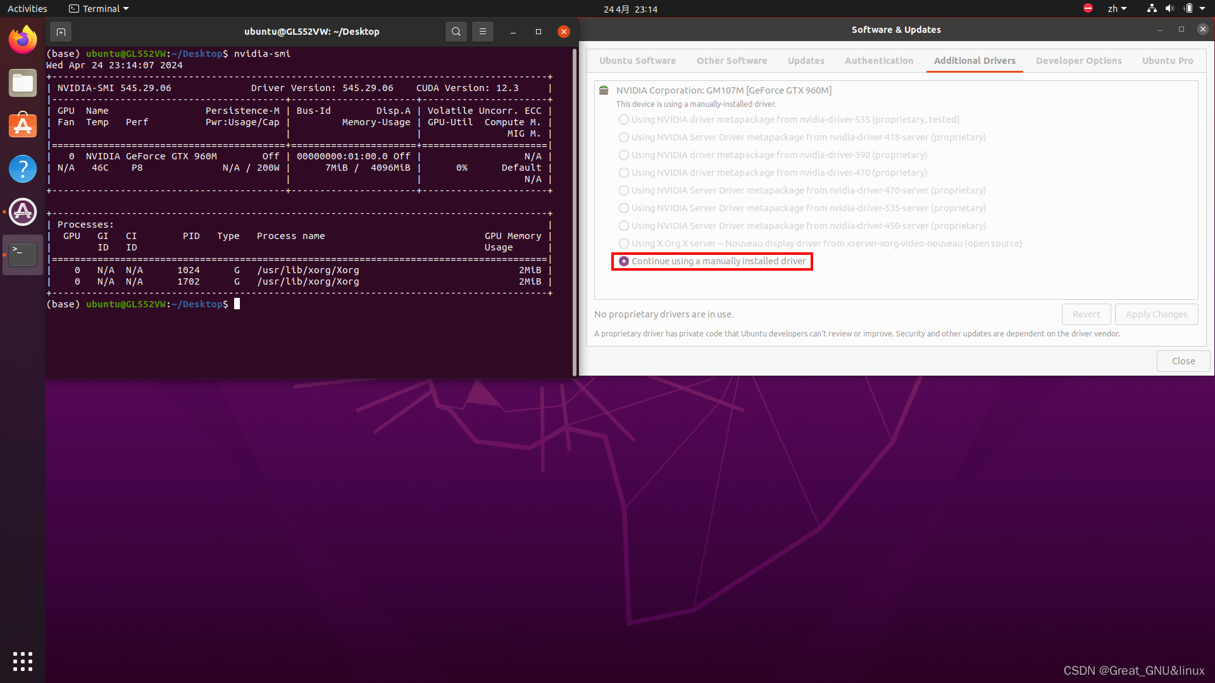
Task: Click the Ubuntu Software Center icon in dock
Action: pos(23,125)
